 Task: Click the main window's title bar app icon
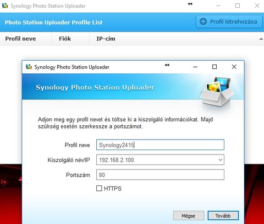tap(5, 6)
